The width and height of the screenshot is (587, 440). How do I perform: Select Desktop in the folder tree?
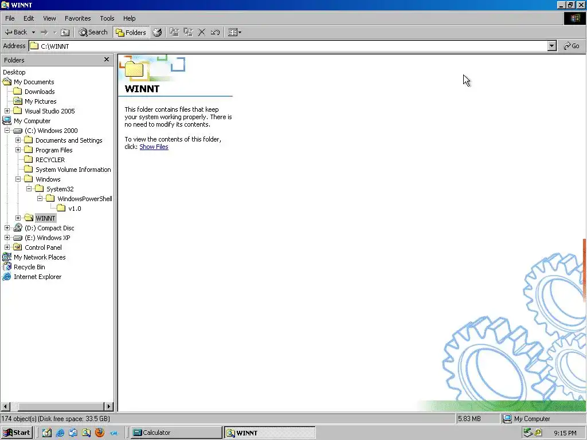coord(14,72)
